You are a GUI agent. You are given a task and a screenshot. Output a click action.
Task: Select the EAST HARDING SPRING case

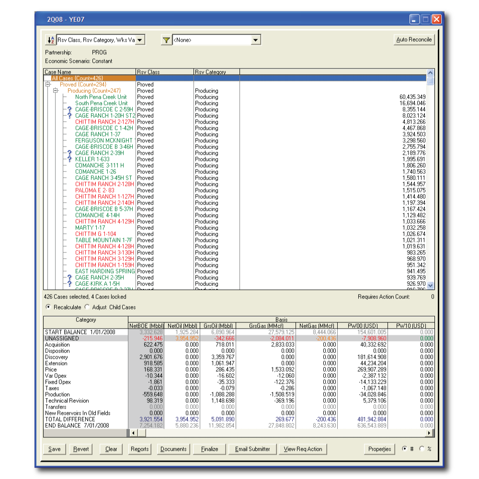105,271
